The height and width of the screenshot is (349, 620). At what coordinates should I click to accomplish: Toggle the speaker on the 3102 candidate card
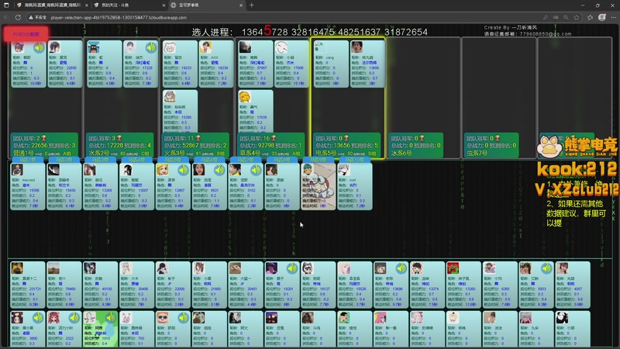point(256,171)
